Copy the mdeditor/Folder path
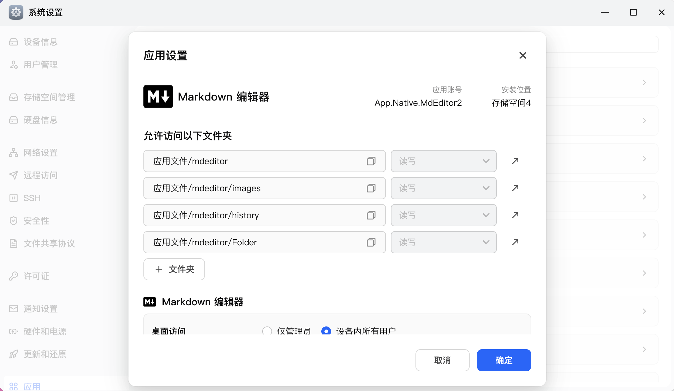This screenshot has height=391, width=674. click(371, 242)
